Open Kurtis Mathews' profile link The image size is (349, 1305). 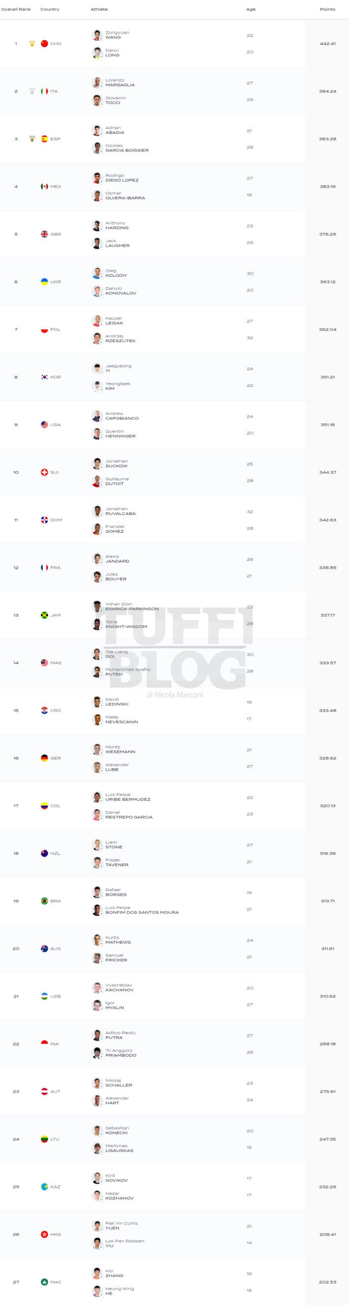click(x=118, y=940)
